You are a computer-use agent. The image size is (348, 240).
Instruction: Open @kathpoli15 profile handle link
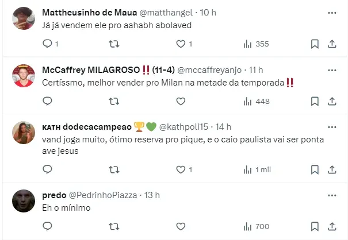182,126
